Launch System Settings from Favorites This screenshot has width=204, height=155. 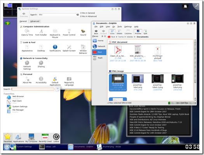coord(17,106)
